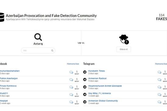Screen dimensions: 167x111
Task: Click the large Axtarış magnifier icon
Action: coord(38,37)
